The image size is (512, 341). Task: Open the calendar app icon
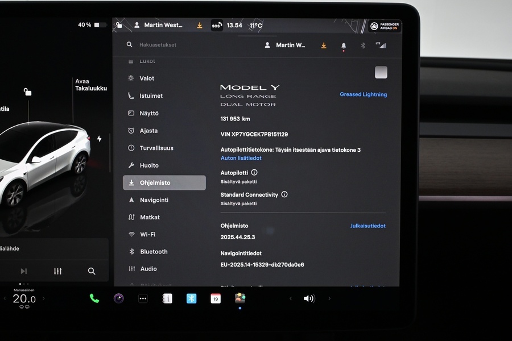pos(216,298)
